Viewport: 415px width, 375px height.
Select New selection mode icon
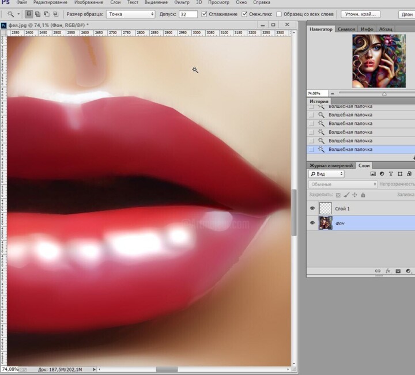click(x=29, y=14)
